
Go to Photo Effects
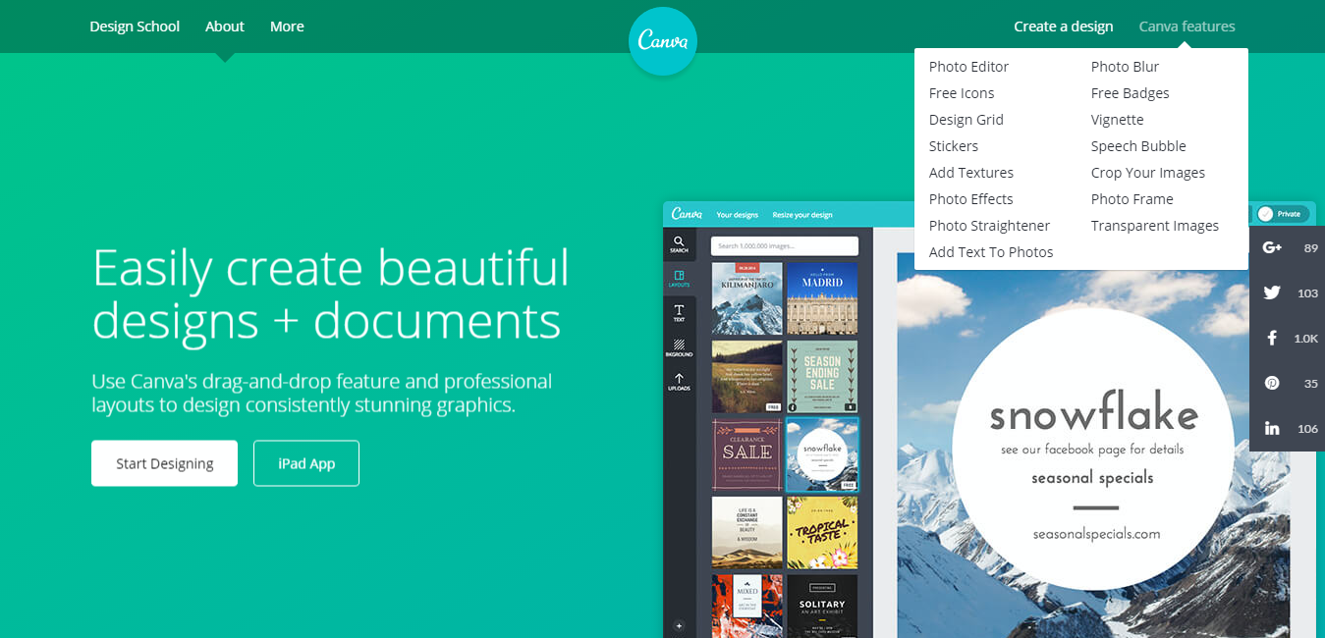[x=971, y=199]
